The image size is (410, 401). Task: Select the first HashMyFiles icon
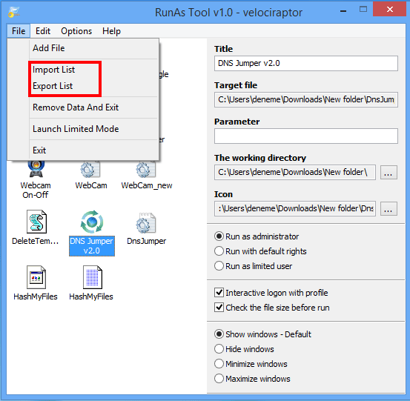[36, 277]
